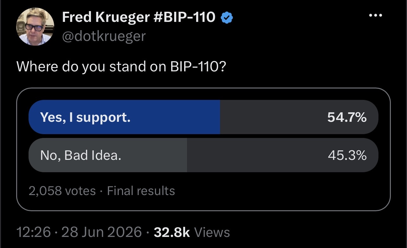Click the gray filled portion of No bar
The width and height of the screenshot is (407, 248).
pyautogui.click(x=108, y=155)
